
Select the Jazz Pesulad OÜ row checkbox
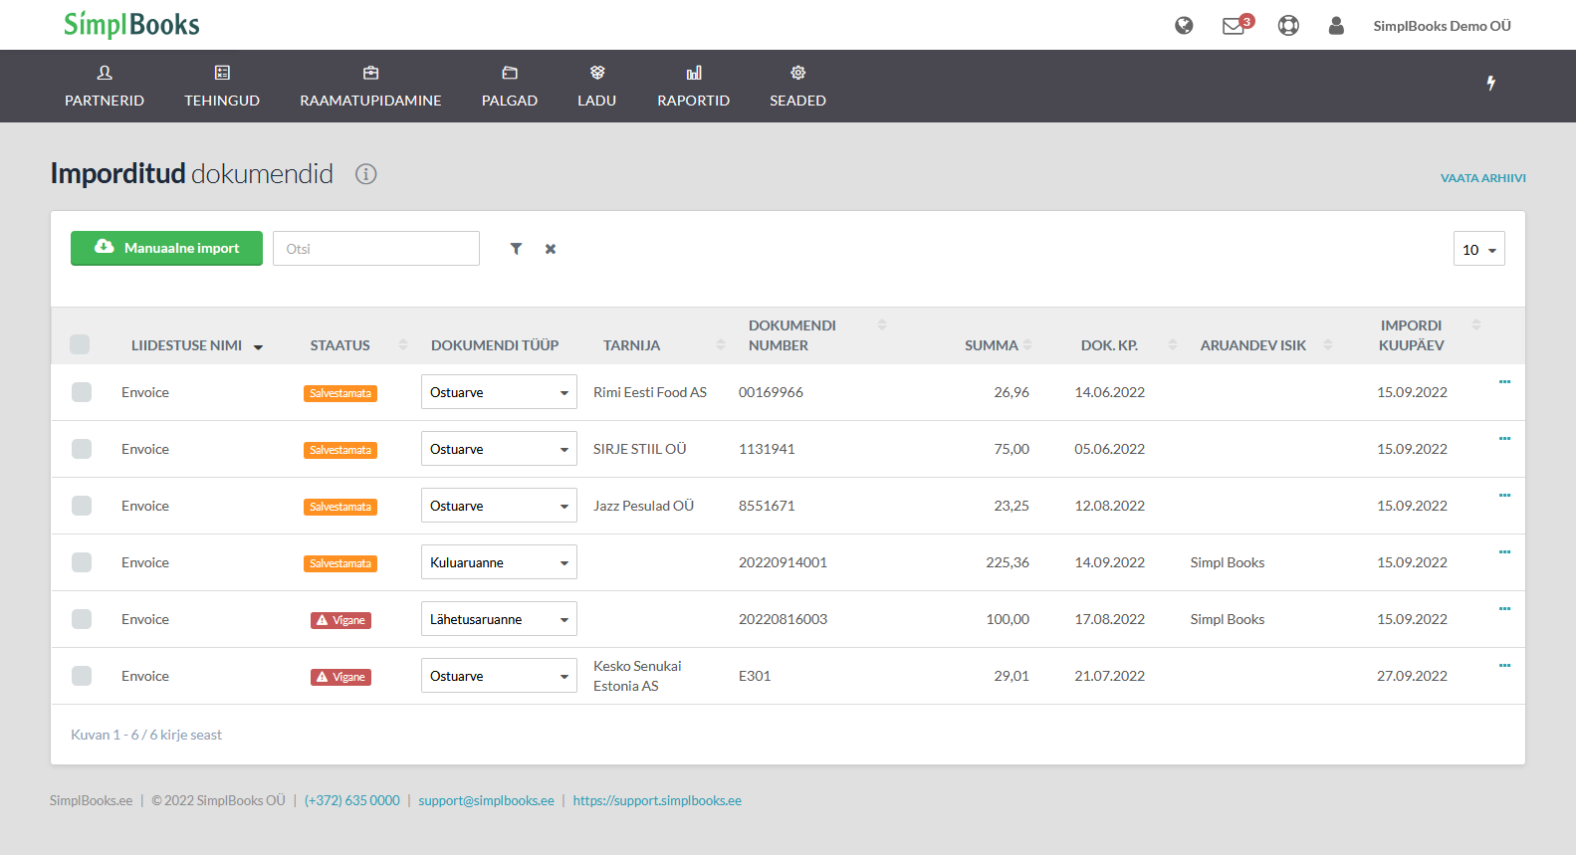(x=82, y=506)
